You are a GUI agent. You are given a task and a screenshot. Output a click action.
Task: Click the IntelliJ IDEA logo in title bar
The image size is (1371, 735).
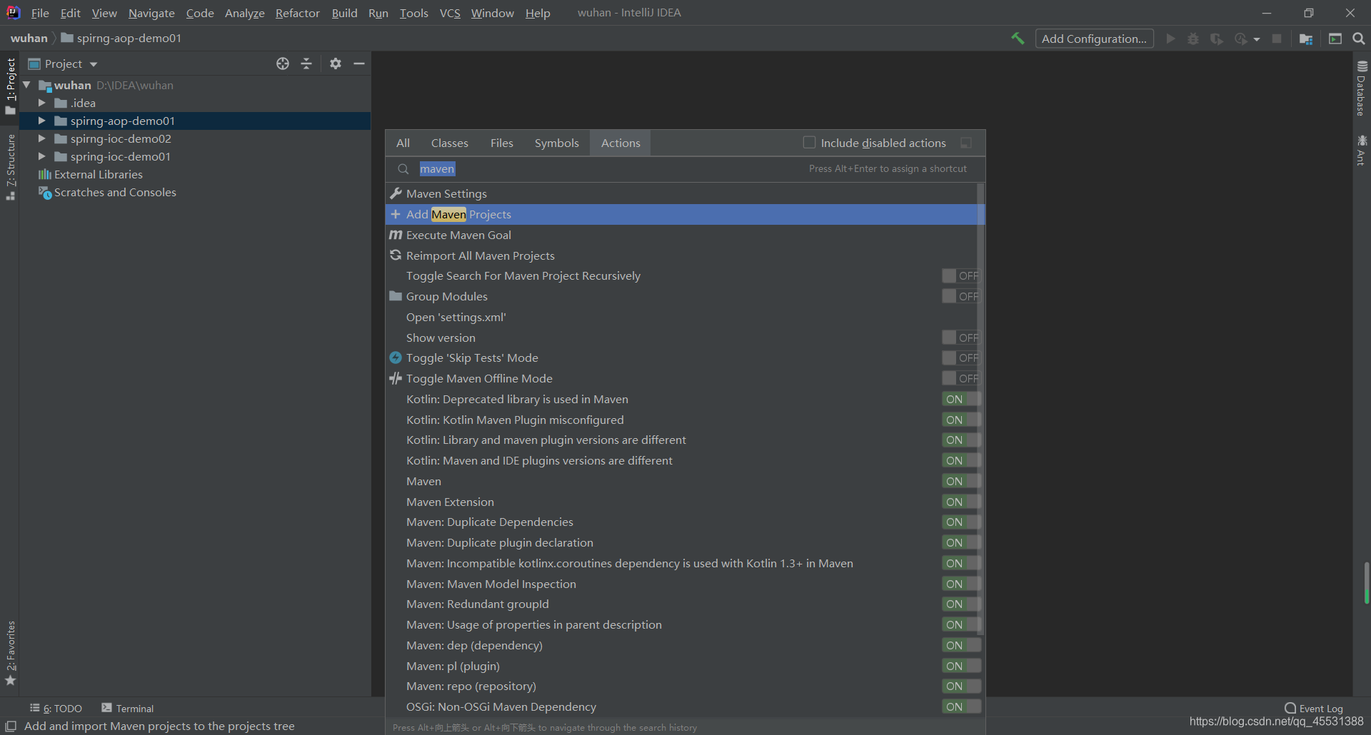(x=13, y=13)
